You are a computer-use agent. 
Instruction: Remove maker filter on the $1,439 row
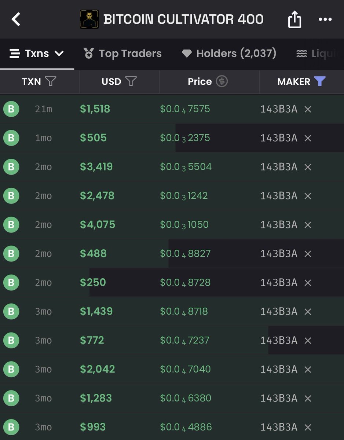pos(308,312)
